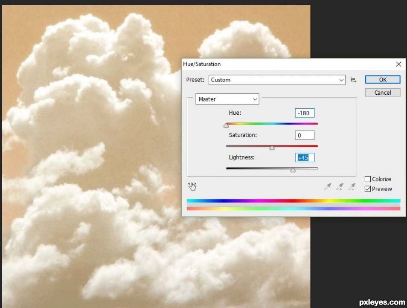Click the on-image adjustment hand tool
Image resolution: width=407 pixels, height=308 pixels.
[x=192, y=186]
